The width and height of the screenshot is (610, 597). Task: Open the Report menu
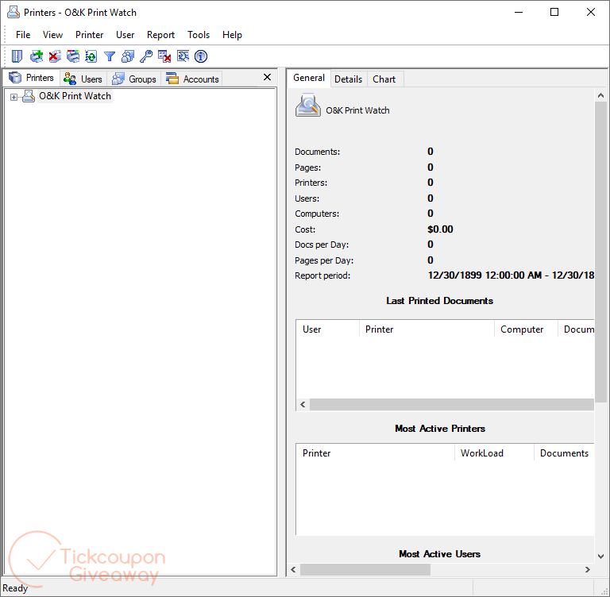[160, 35]
